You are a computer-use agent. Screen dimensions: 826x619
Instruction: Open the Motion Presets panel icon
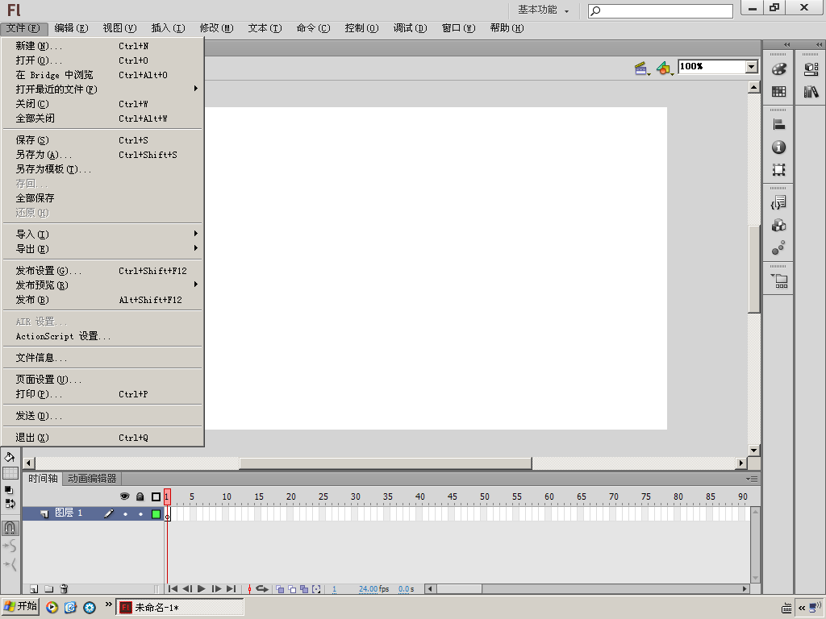pyautogui.click(x=778, y=248)
